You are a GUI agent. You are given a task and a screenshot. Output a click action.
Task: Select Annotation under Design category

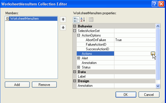(85, 86)
